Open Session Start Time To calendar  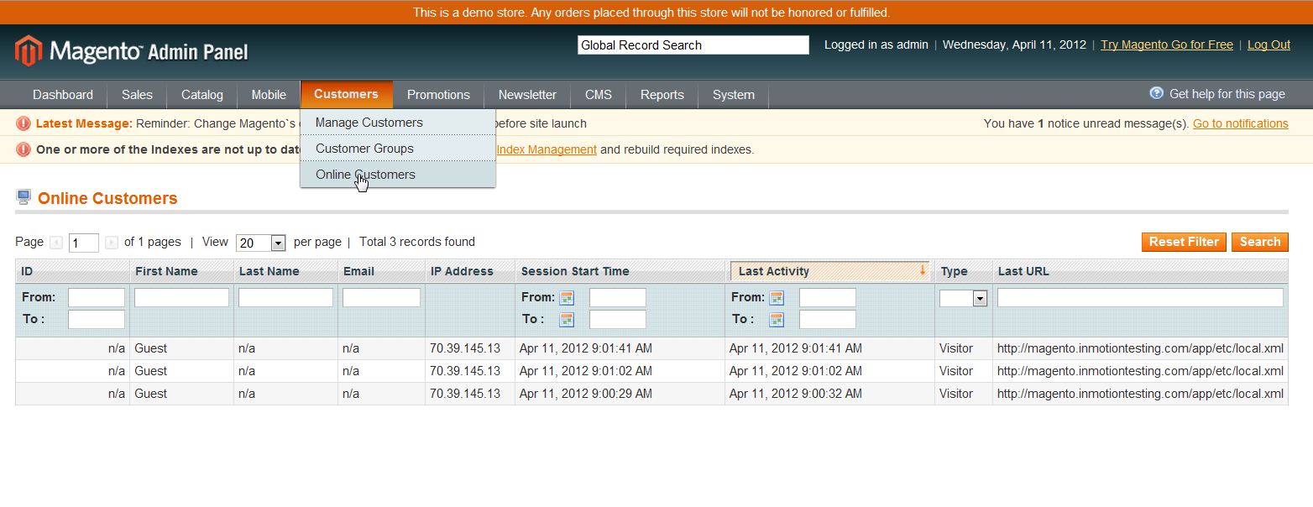coord(567,320)
